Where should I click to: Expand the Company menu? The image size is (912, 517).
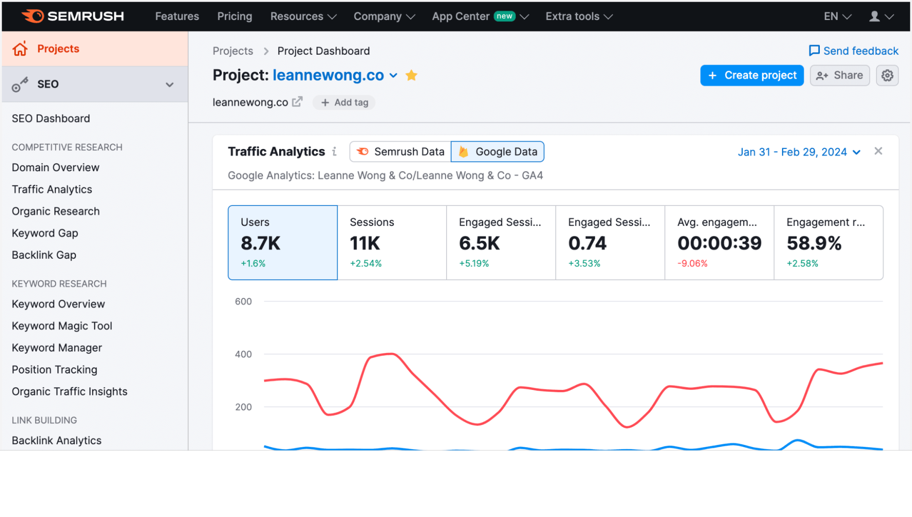coord(385,16)
